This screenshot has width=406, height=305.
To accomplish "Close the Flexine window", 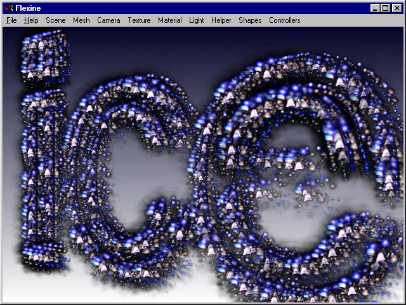I will (x=396, y=8).
